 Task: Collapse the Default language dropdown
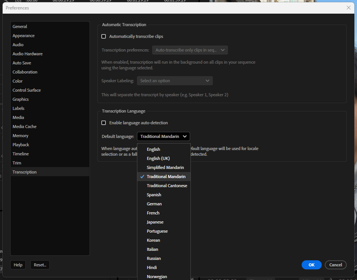pyautogui.click(x=164, y=136)
